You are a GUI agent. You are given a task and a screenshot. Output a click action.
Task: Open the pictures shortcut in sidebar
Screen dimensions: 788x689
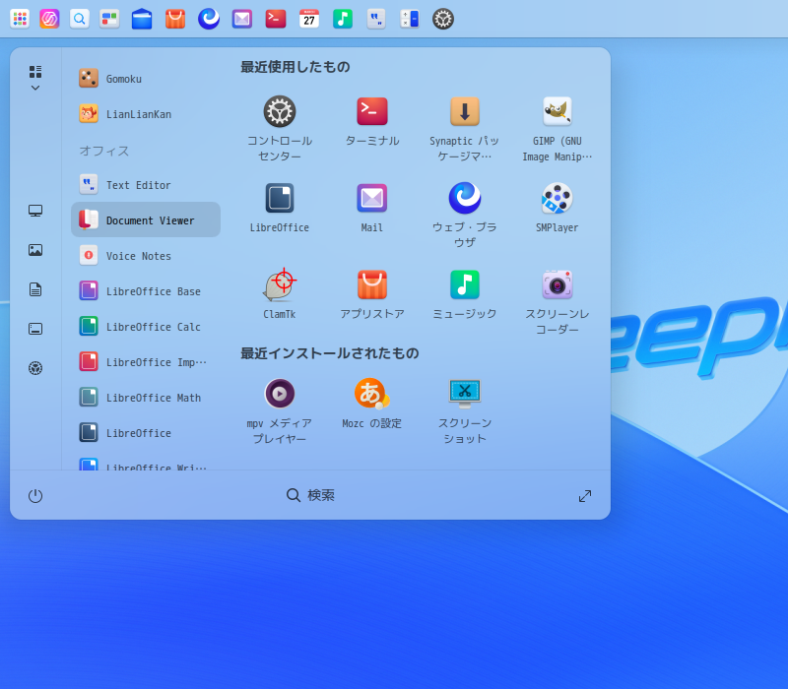[35, 250]
